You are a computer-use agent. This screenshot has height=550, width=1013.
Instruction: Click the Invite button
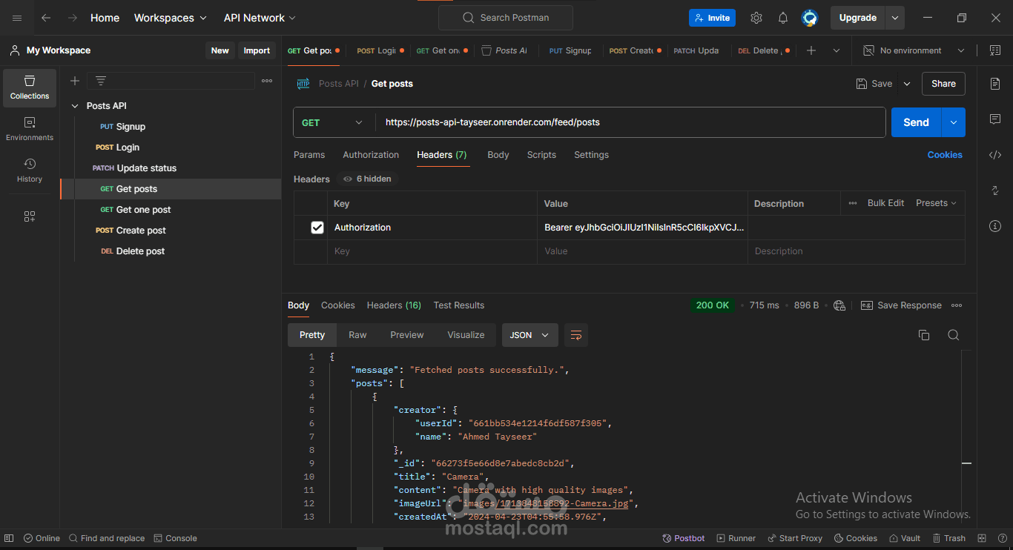tap(712, 18)
